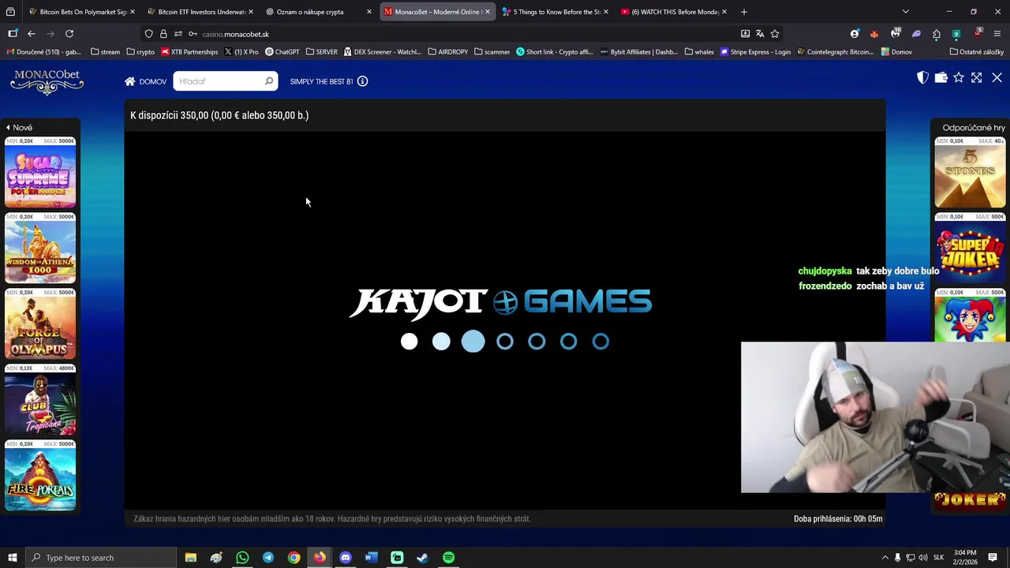The image size is (1010, 568).
Task: Close the MonacoBet browser tab
Action: 487,12
